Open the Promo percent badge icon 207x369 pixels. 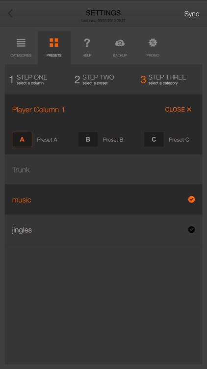point(153,43)
